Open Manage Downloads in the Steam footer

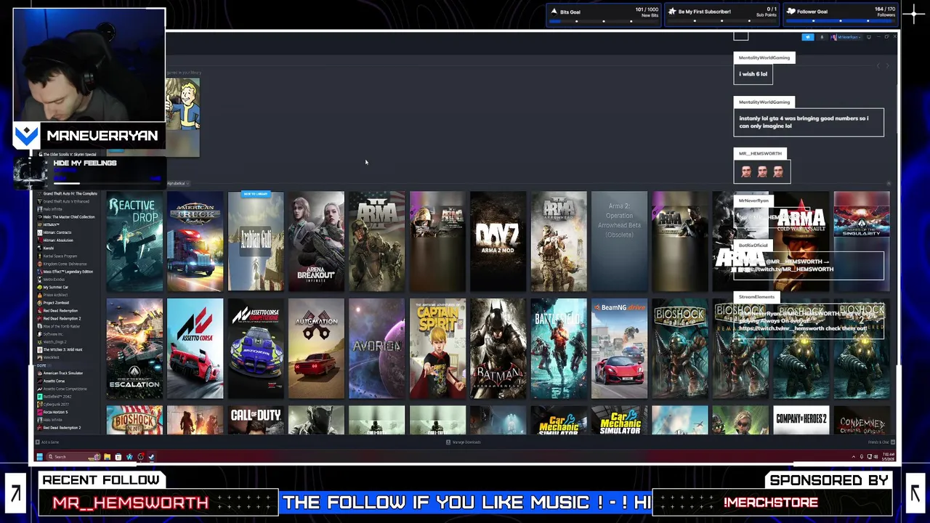click(x=463, y=442)
